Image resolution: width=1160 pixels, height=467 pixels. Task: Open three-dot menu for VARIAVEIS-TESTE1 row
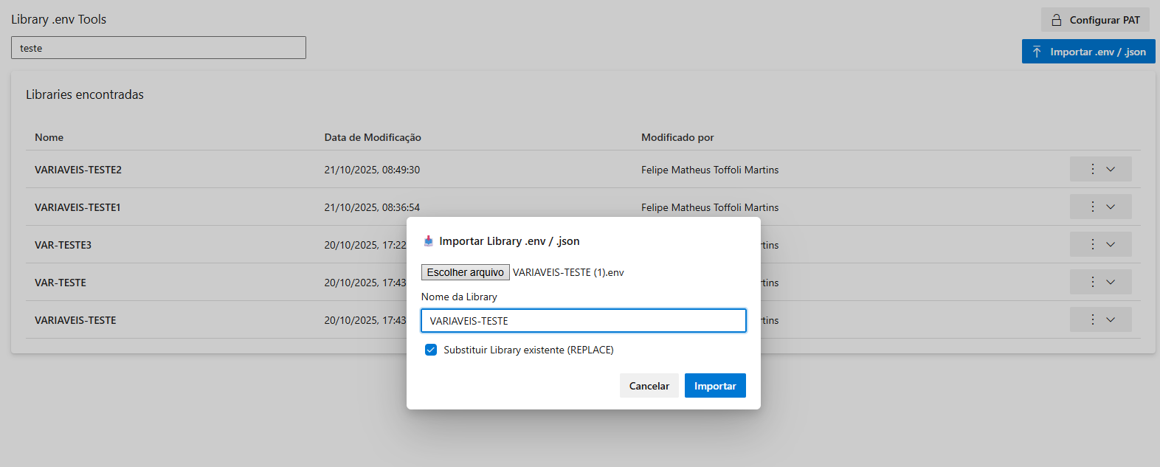tap(1093, 207)
